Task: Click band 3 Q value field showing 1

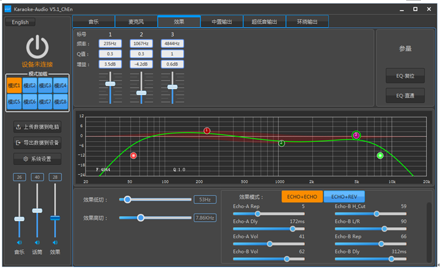Action: [x=172, y=54]
